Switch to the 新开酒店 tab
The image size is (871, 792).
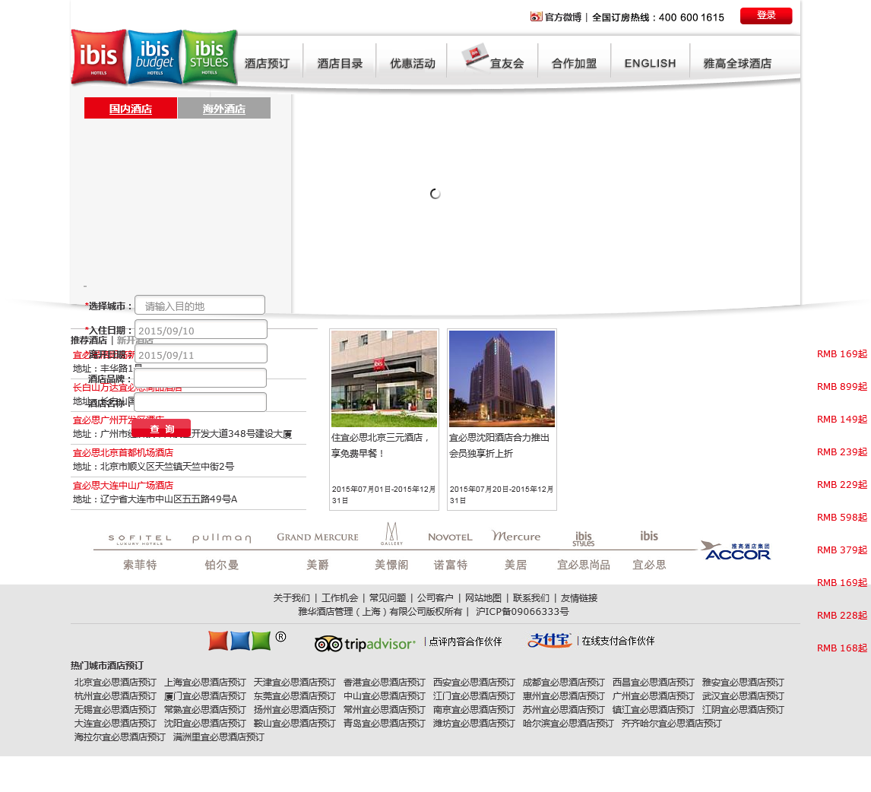click(135, 340)
